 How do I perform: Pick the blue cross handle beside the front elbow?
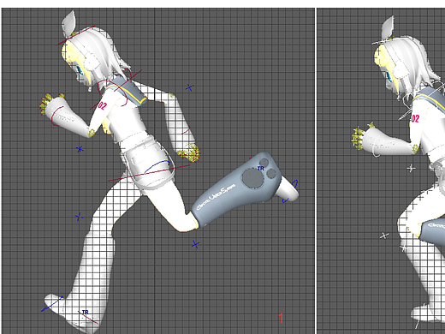[x=80, y=149]
